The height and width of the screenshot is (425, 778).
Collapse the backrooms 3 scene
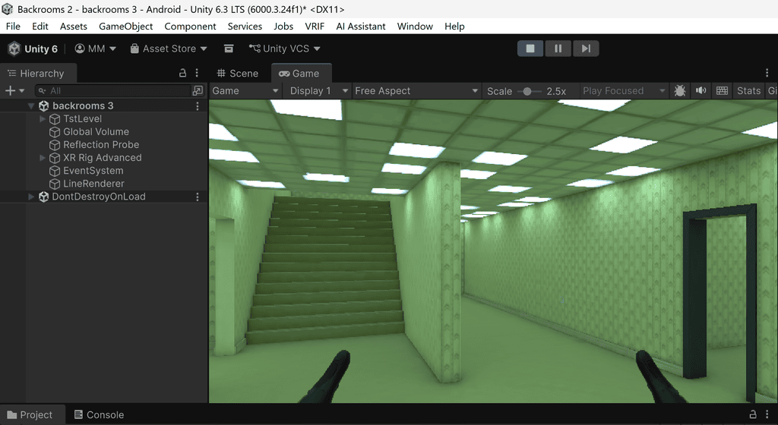[31, 105]
